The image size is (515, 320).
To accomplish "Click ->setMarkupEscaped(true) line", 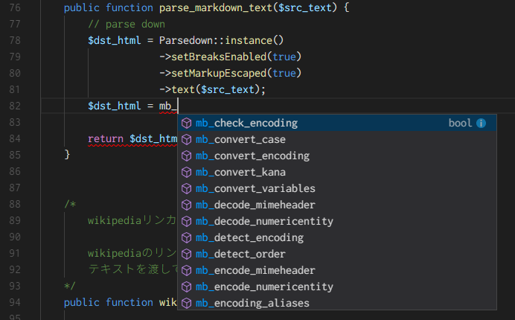I will (230, 73).
